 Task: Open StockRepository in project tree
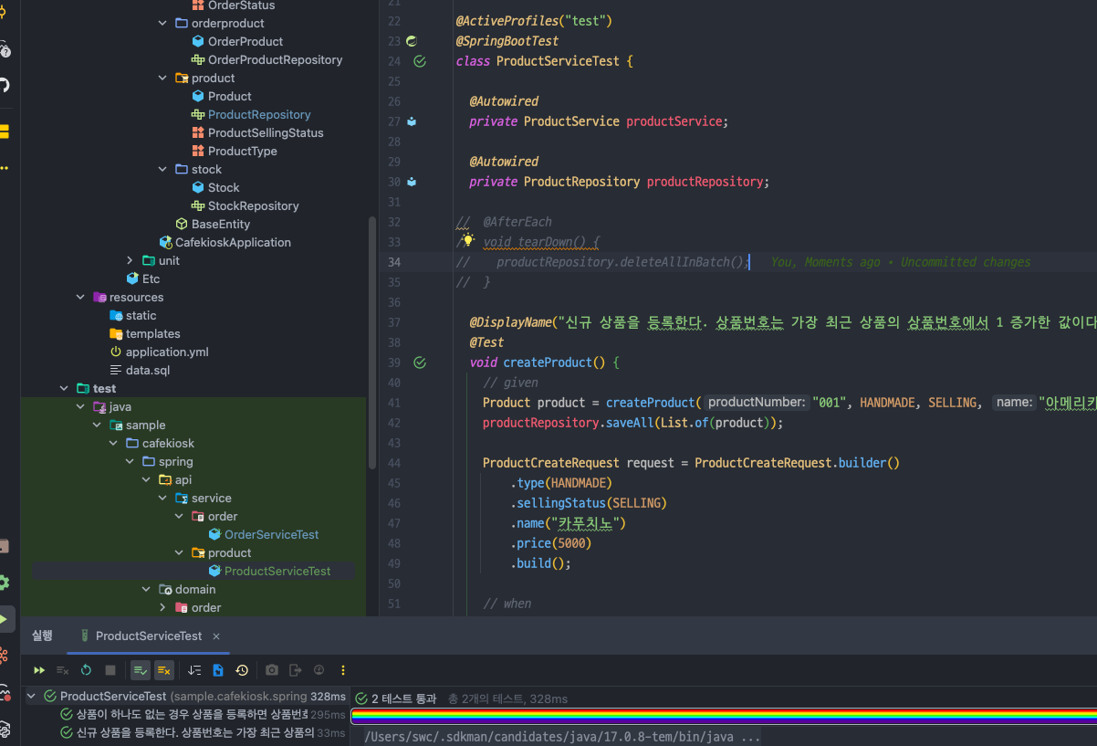[253, 205]
